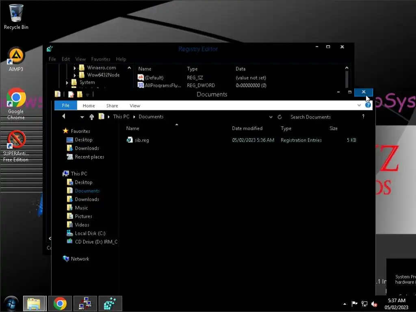This screenshot has height=312, width=416.
Task: Open the recent locations dropdown arrow
Action: point(82,117)
